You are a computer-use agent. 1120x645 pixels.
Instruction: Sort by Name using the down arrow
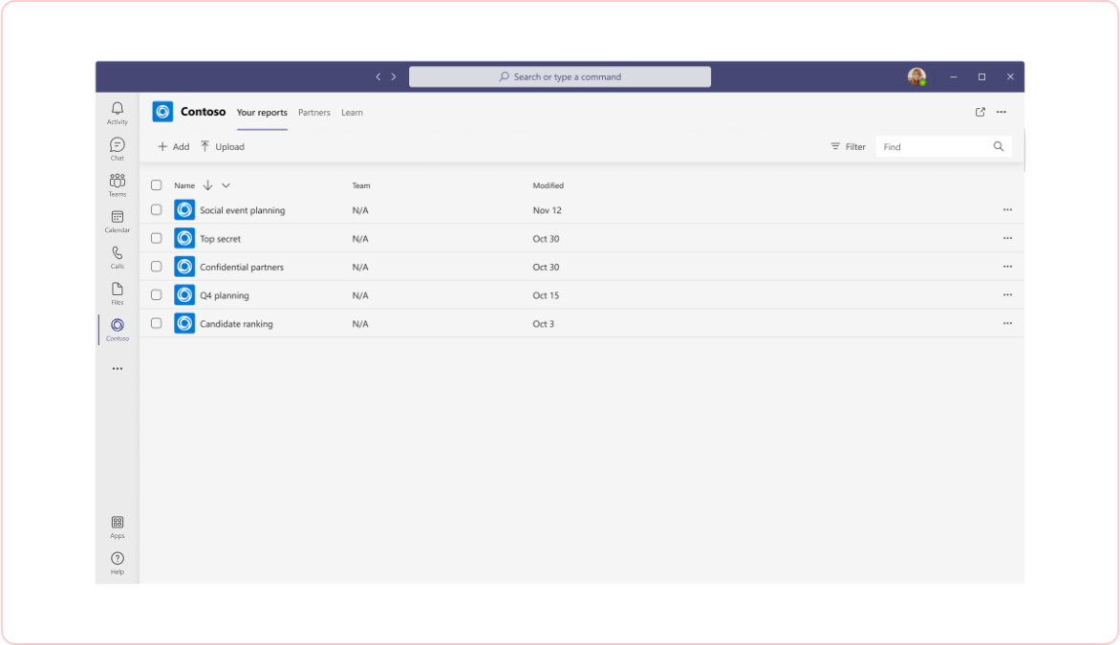[x=208, y=185]
